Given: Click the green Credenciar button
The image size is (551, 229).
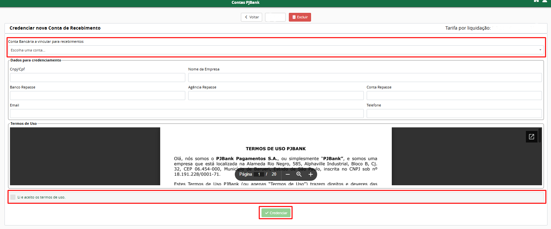Looking at the screenshot, I should tap(276, 213).
